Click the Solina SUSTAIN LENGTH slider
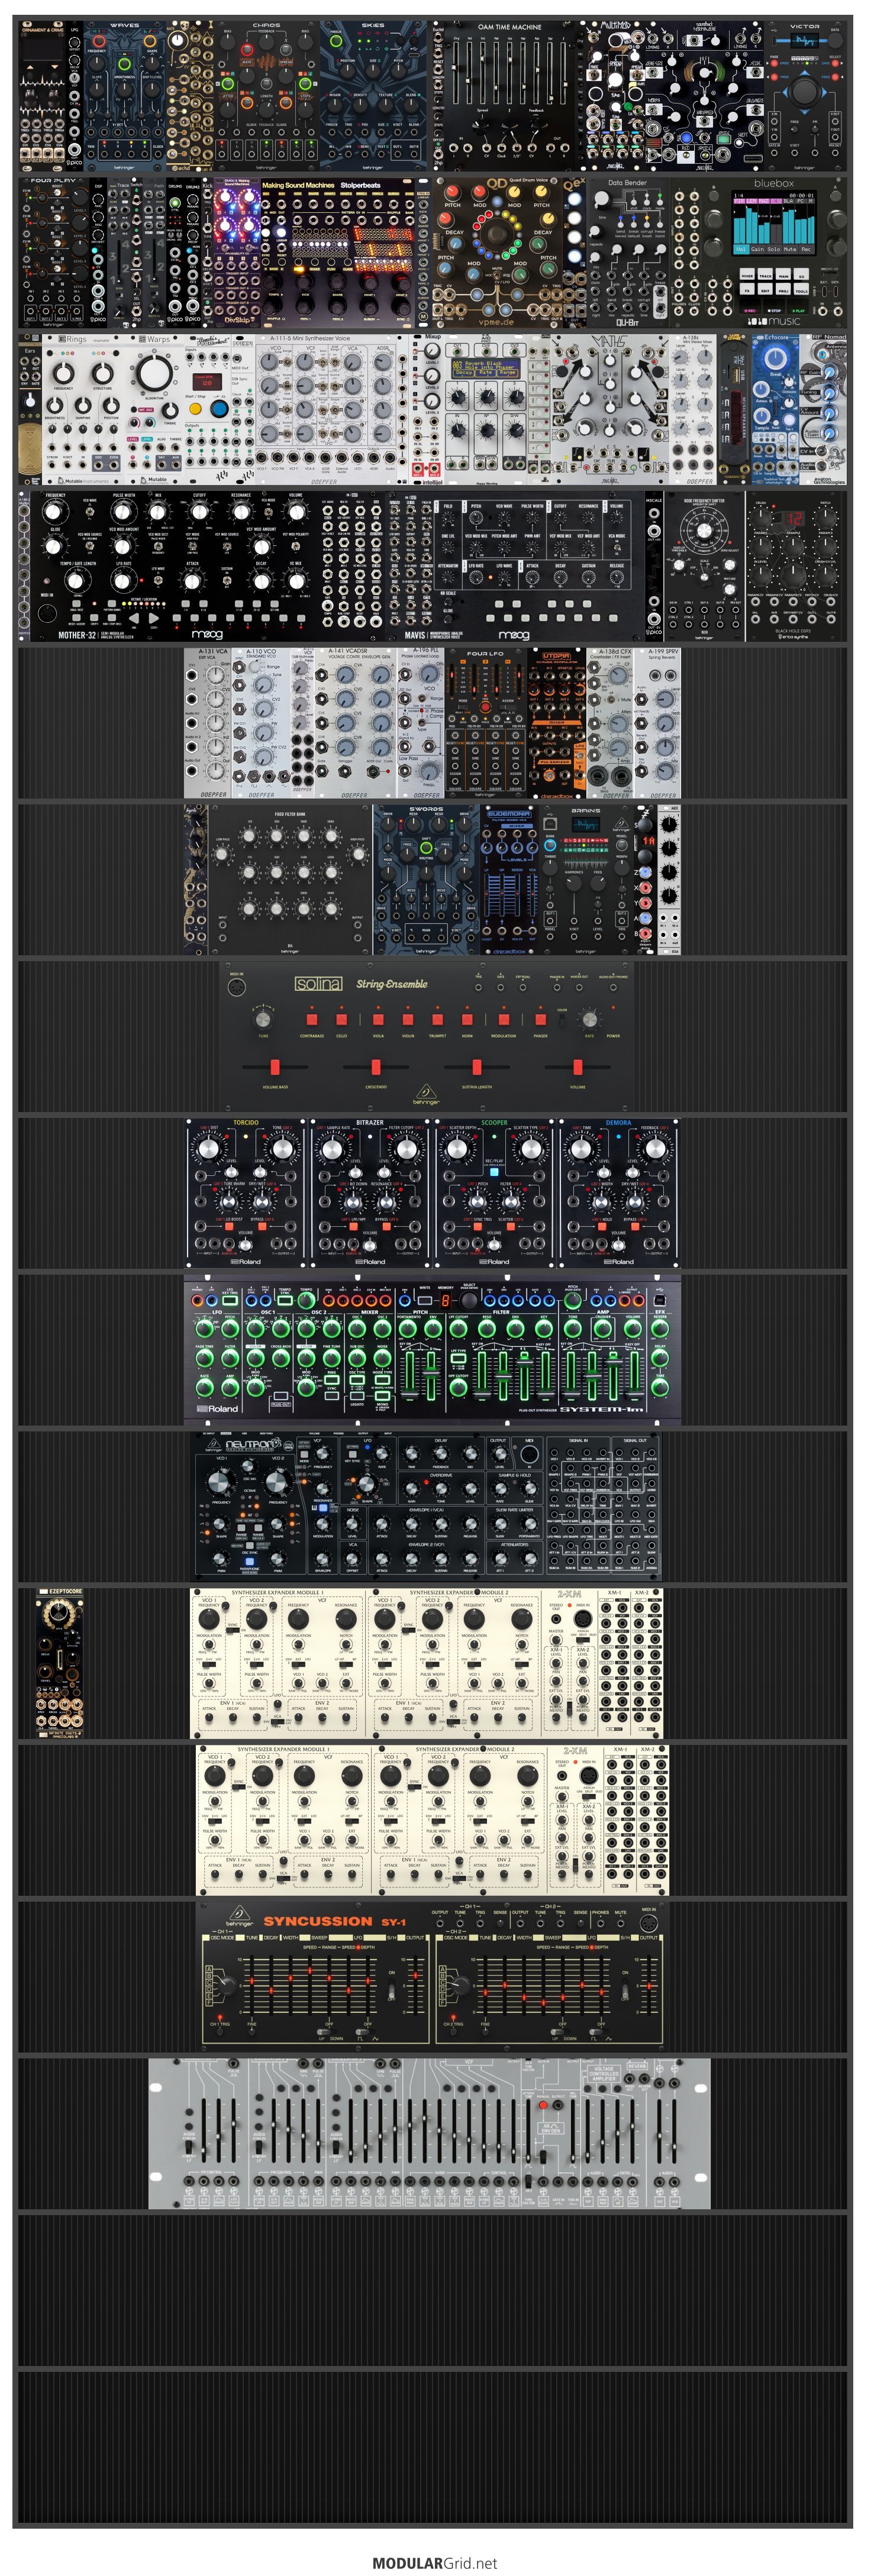The height and width of the screenshot is (2576, 871). click(x=476, y=1067)
